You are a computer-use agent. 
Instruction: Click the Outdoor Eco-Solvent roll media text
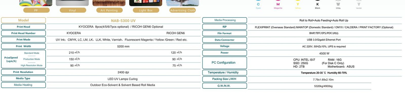123,85
